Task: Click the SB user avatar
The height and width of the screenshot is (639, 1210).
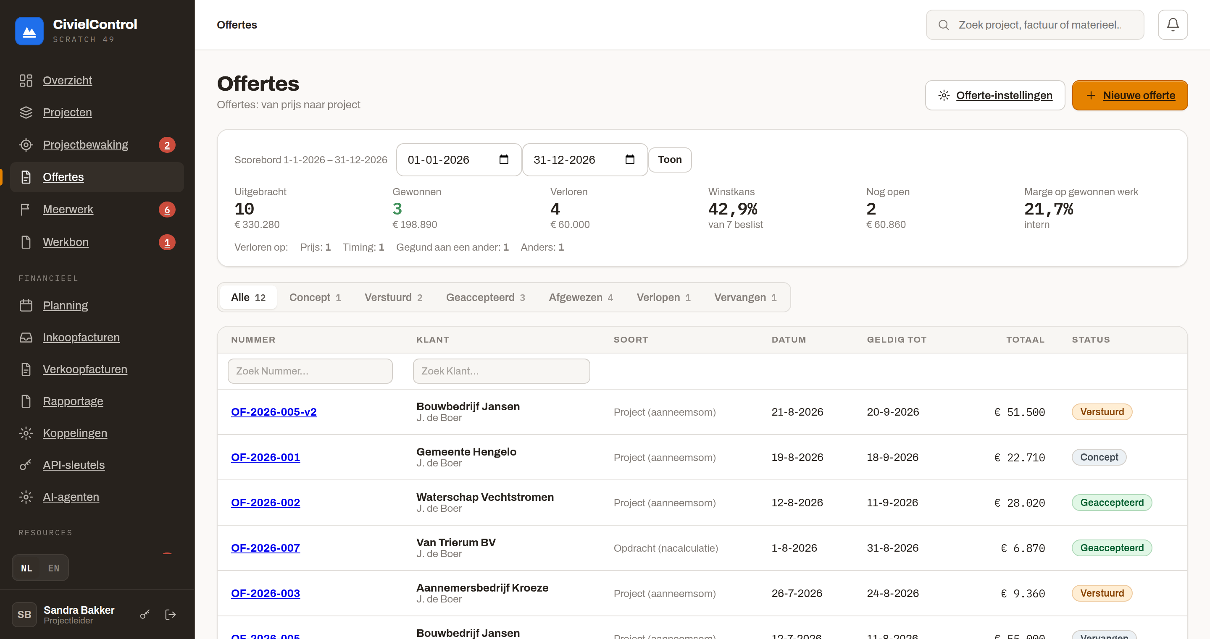Action: (x=24, y=614)
